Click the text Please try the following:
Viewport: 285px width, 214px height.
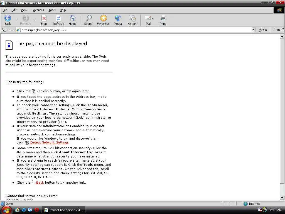point(24,82)
